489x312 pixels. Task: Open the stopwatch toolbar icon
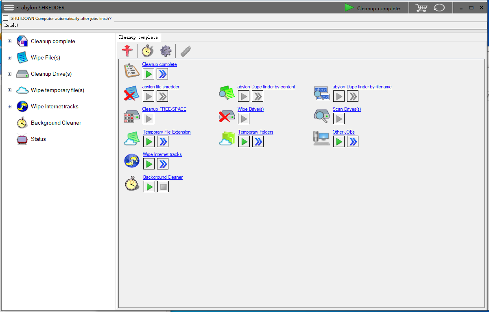click(x=147, y=51)
